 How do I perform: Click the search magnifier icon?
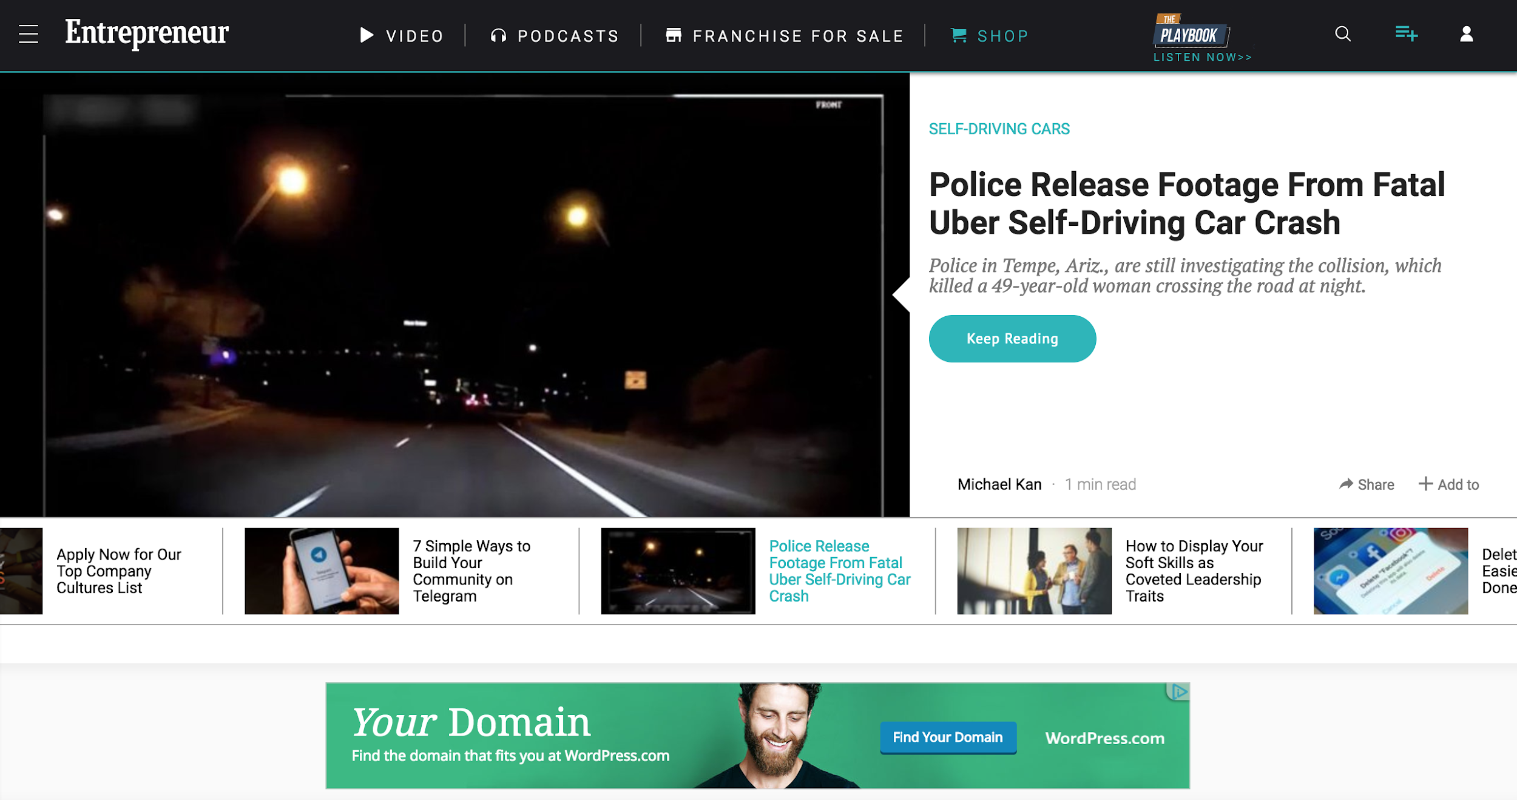pyautogui.click(x=1343, y=34)
